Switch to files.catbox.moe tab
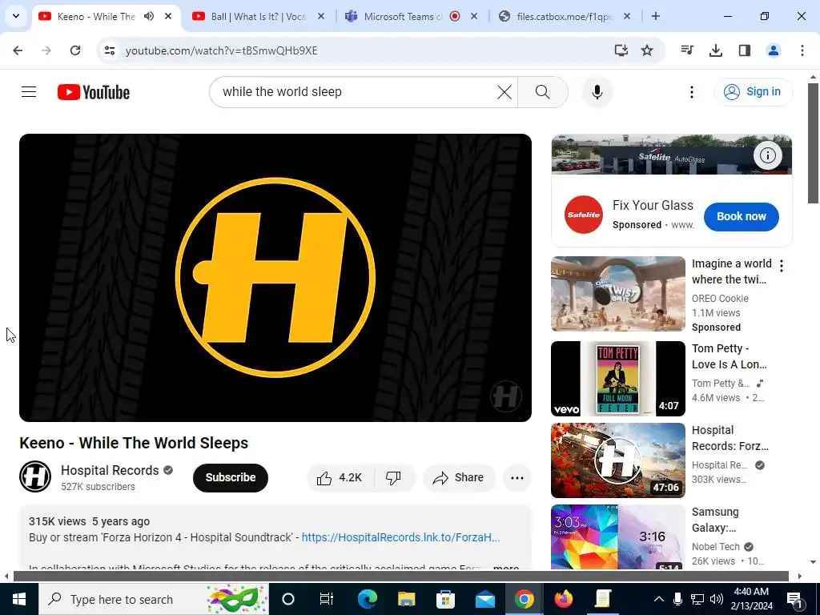820x615 pixels. pyautogui.click(x=564, y=16)
